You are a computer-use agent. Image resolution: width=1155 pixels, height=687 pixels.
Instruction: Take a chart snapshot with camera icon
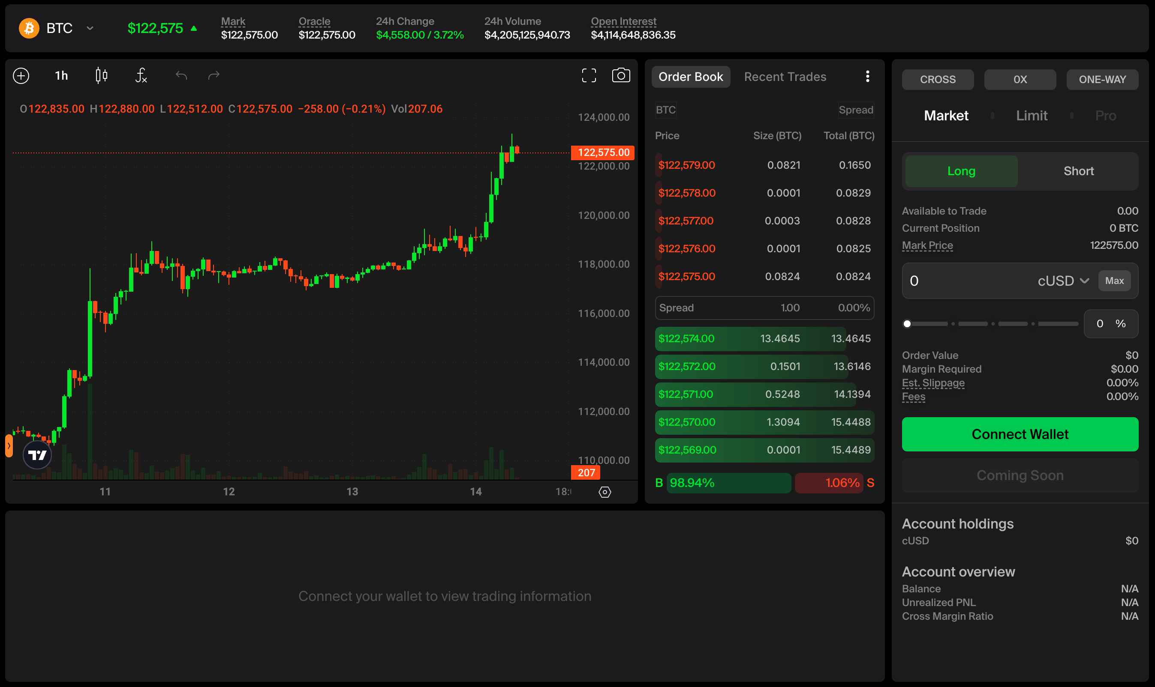click(x=621, y=75)
